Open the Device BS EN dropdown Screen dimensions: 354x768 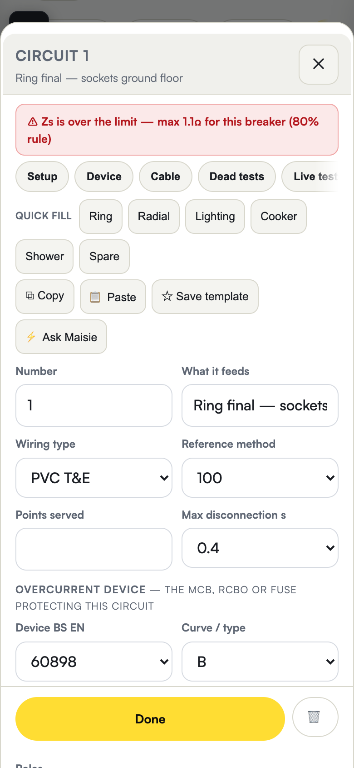pyautogui.click(x=94, y=662)
